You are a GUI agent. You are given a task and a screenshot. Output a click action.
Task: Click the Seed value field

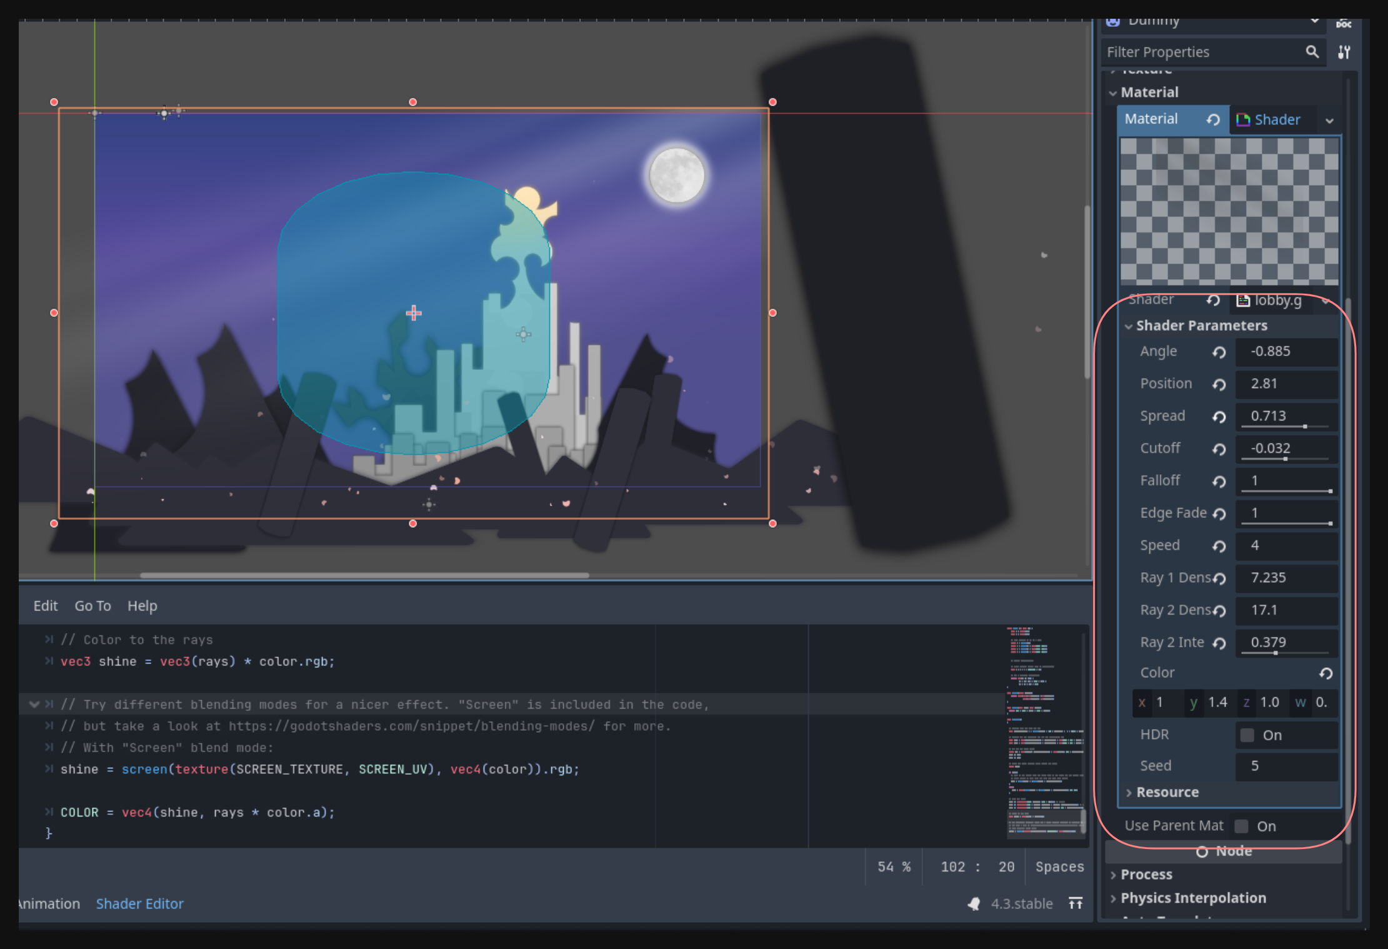coord(1287,767)
